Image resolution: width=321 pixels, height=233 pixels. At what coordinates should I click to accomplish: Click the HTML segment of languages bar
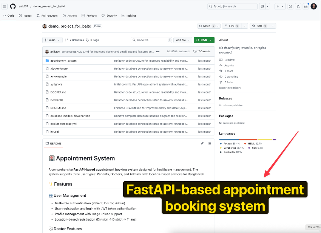tap(248, 140)
